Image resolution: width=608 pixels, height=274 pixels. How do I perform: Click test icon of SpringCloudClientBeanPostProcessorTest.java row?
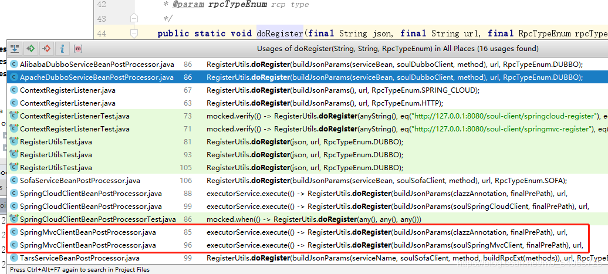(x=14, y=219)
